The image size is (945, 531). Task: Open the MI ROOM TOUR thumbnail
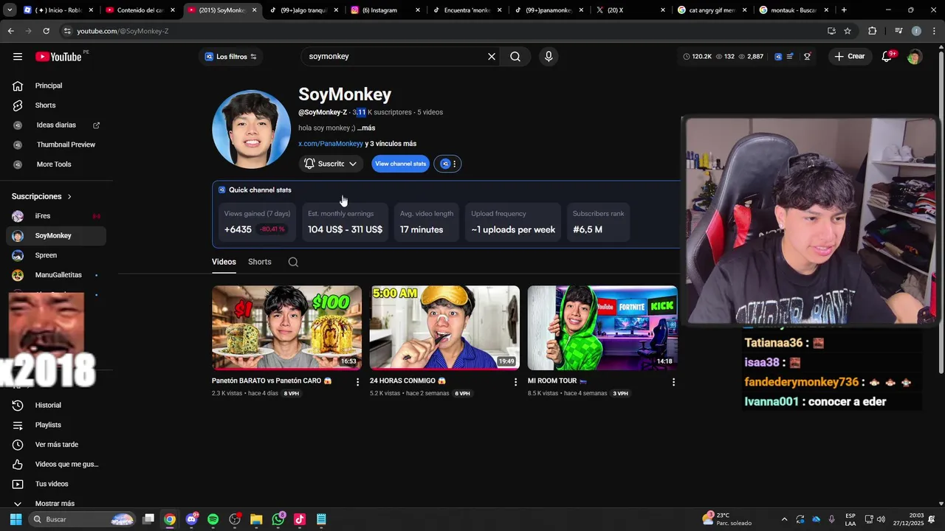[x=602, y=327]
